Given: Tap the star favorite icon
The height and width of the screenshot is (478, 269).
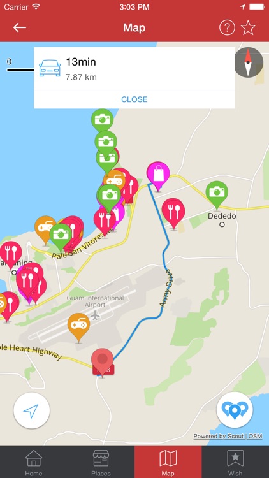Looking at the screenshot, I should 248,28.
